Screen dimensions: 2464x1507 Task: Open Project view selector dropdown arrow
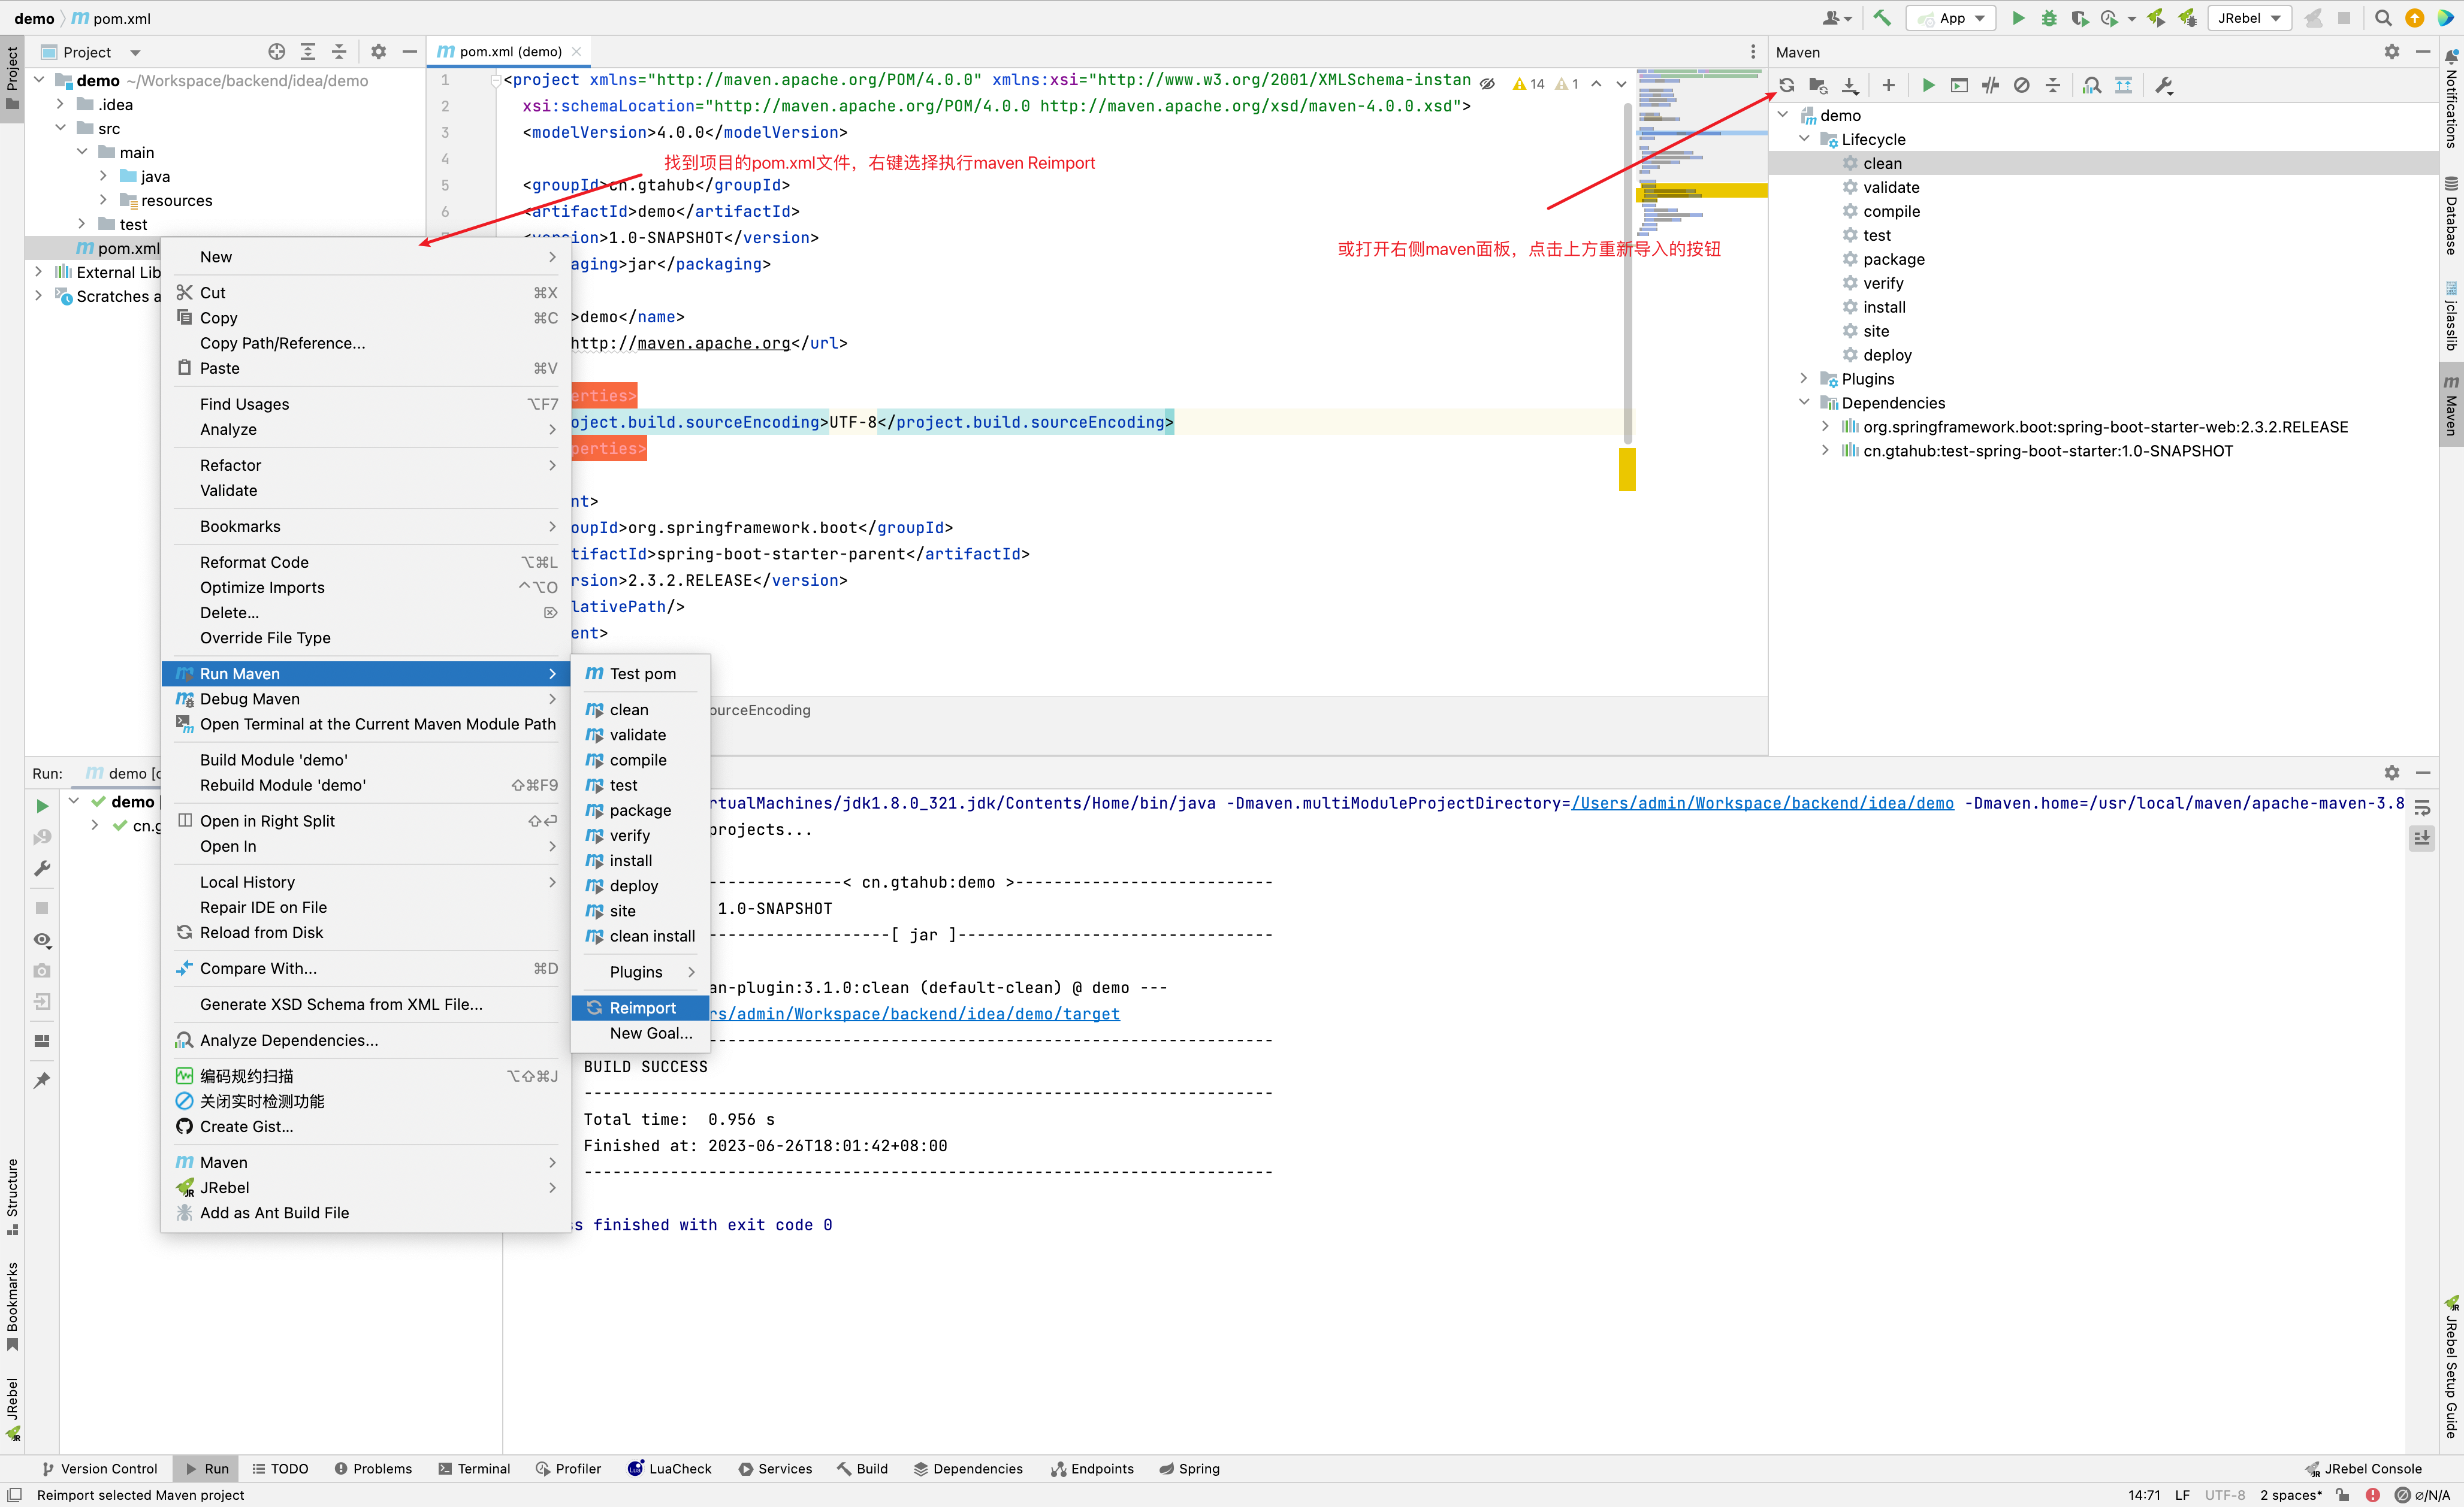(x=135, y=52)
